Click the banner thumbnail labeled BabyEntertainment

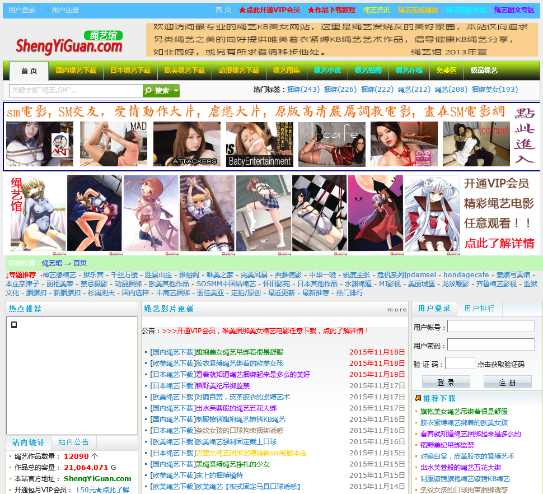260,144
